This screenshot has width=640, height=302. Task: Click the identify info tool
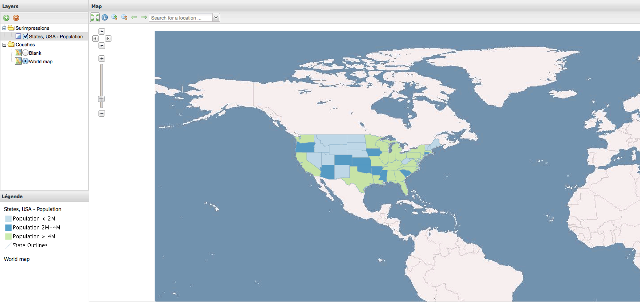coord(105,17)
